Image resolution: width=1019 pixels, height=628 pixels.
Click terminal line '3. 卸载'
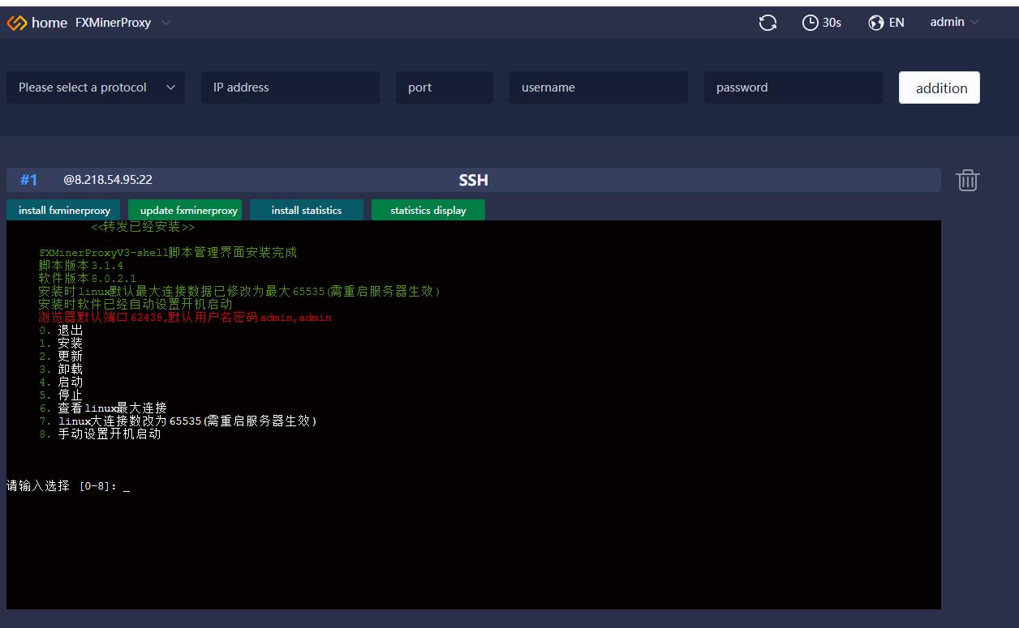click(61, 370)
